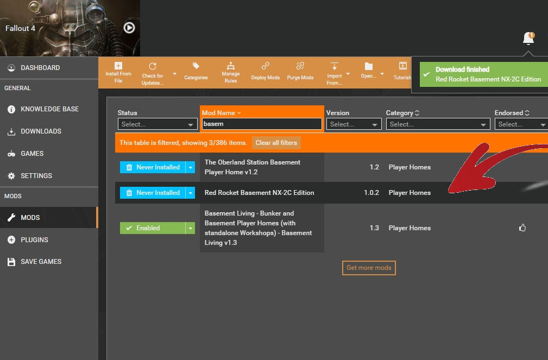Open Version filter dropdown
548x360 pixels.
[x=354, y=124]
